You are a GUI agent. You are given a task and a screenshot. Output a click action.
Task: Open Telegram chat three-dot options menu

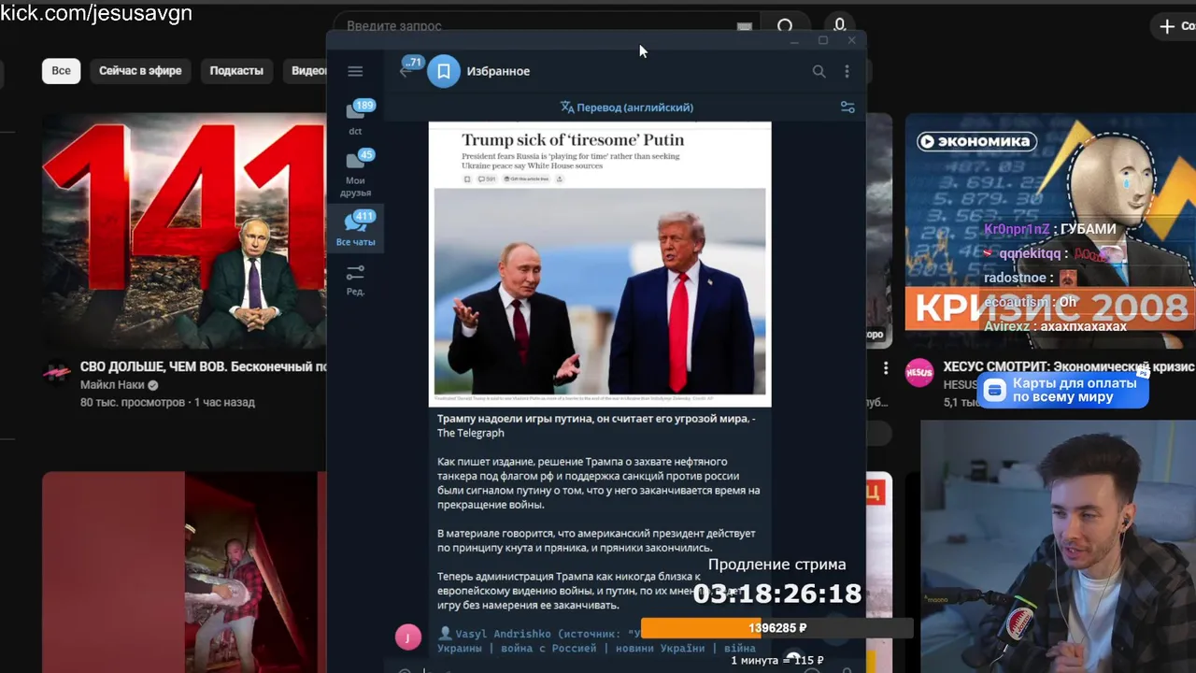click(x=847, y=71)
